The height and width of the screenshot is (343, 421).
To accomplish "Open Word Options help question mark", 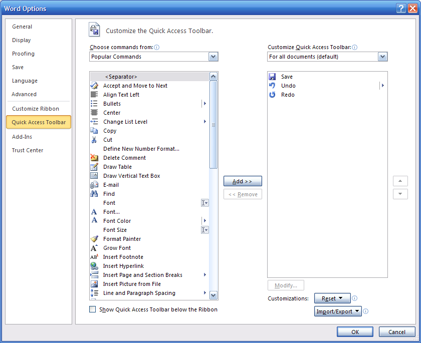I will 401,9.
